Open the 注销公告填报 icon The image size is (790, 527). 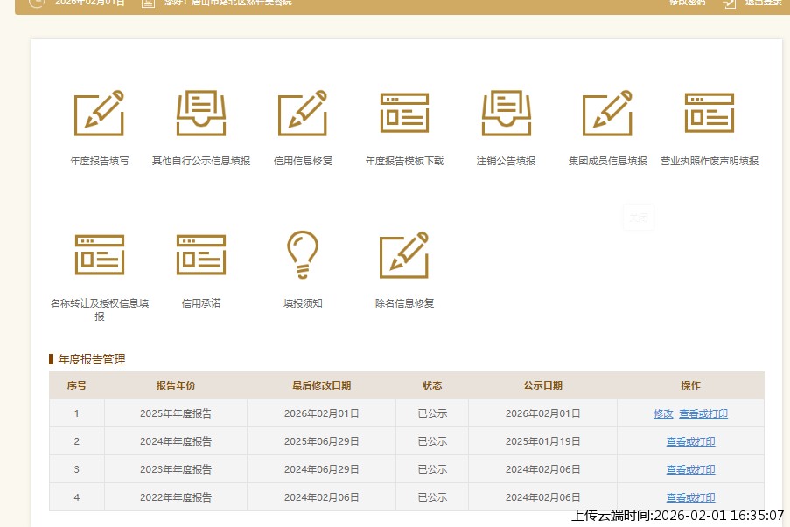tap(506, 114)
